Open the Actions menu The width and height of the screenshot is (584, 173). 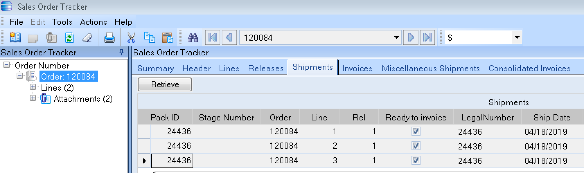click(94, 22)
